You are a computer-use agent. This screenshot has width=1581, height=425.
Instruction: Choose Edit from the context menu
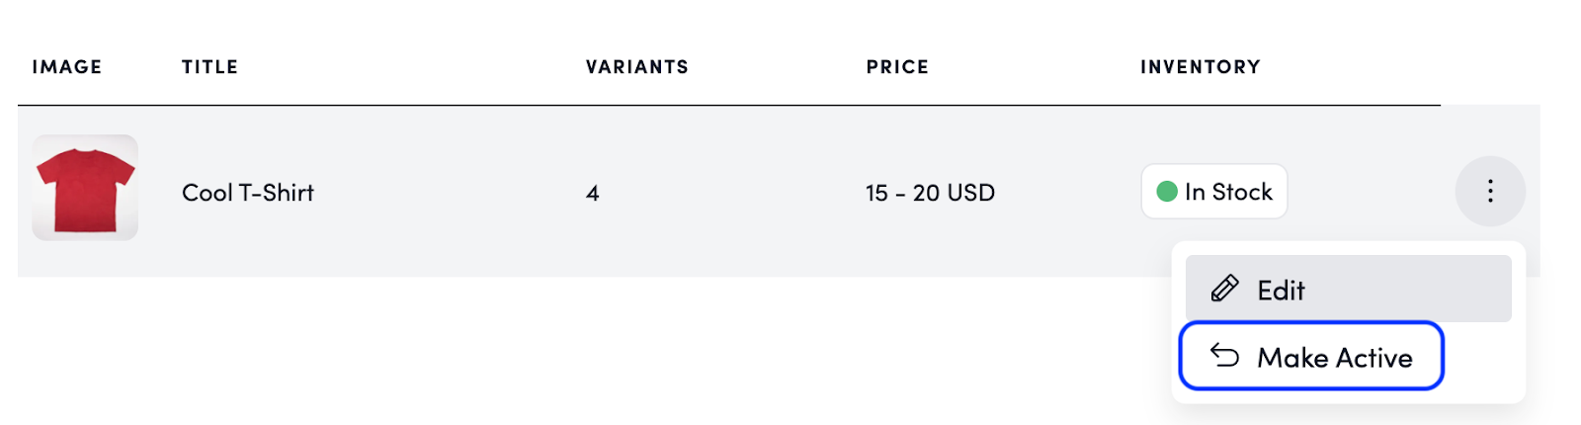tap(1348, 289)
